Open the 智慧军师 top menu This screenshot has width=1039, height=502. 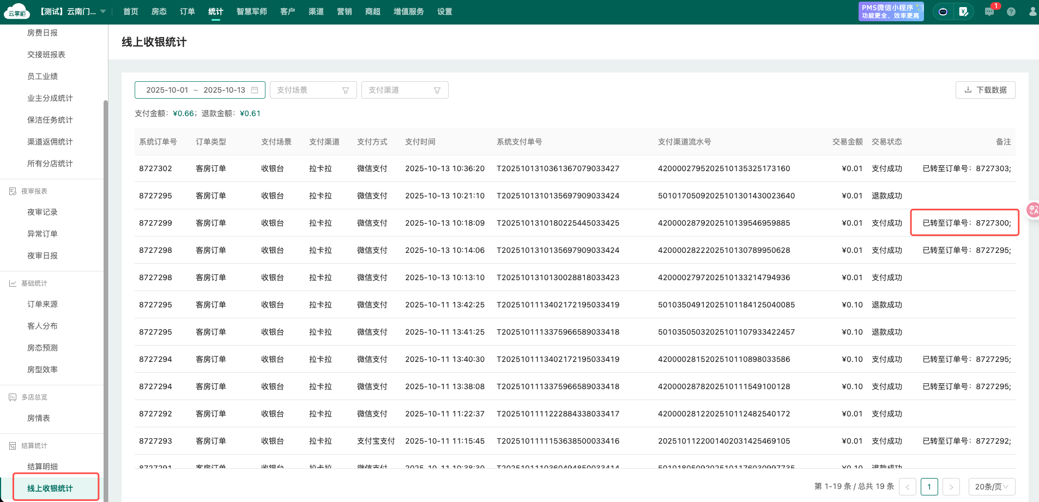click(252, 11)
